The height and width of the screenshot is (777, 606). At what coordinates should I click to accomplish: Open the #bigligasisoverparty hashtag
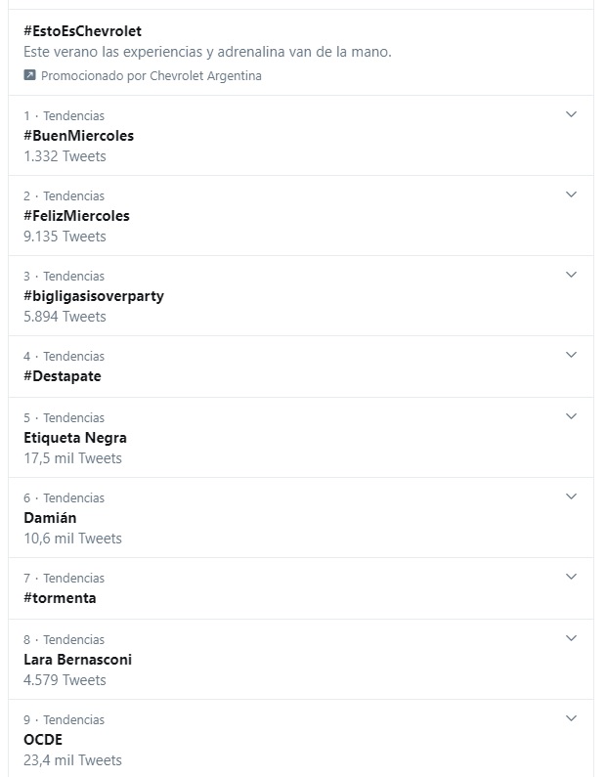point(93,296)
